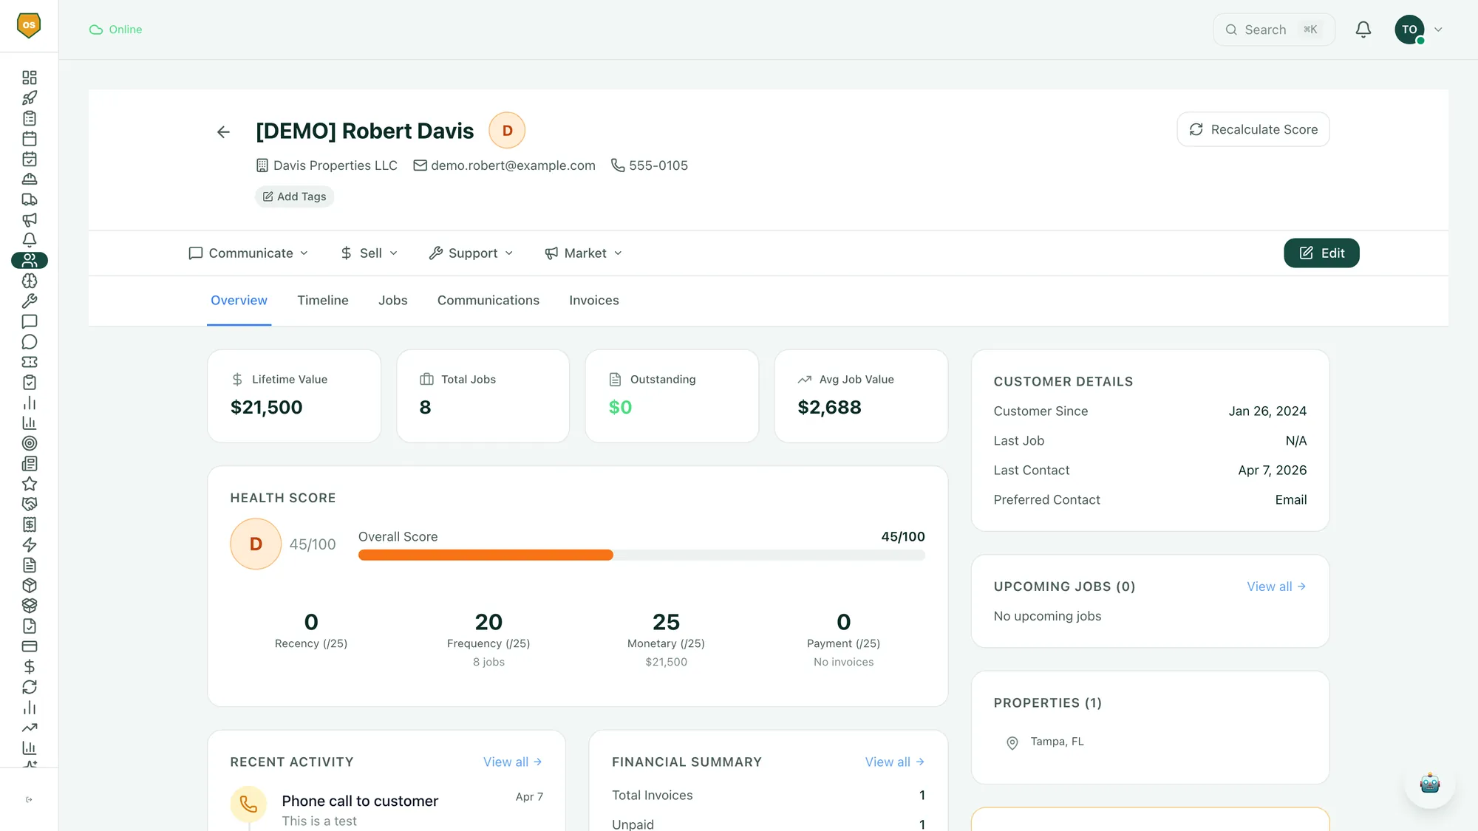Open the calendar-check icon in sidebar
This screenshot has width=1478, height=831.
(x=29, y=159)
